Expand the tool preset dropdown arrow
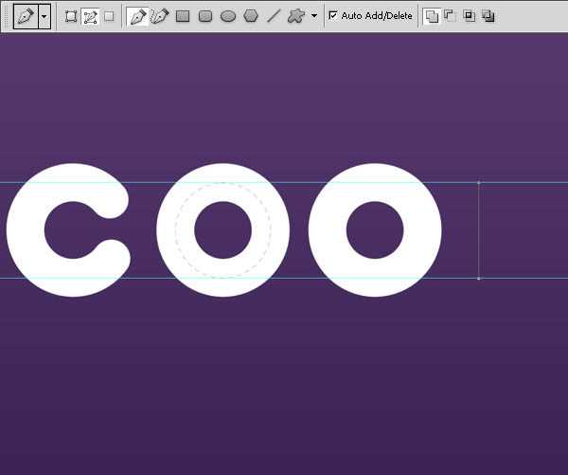The image size is (568, 475). pos(44,16)
